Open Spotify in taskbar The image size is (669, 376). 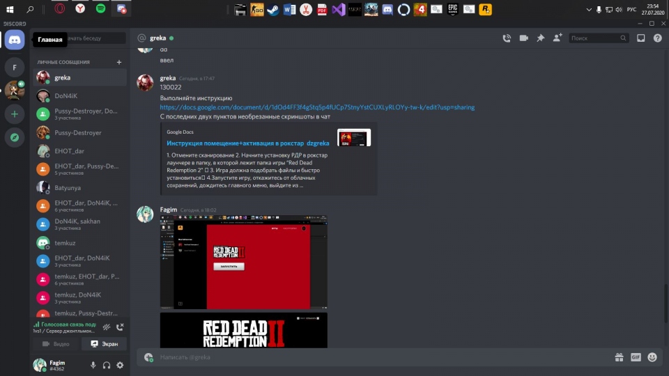point(100,8)
